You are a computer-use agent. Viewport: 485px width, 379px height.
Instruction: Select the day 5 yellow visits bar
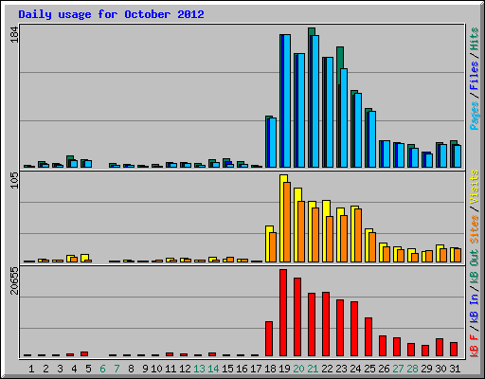click(x=84, y=257)
